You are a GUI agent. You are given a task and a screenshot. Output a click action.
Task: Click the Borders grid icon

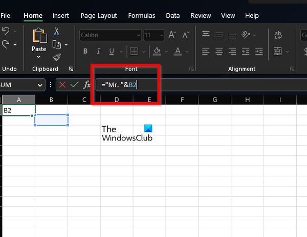tap(134, 52)
